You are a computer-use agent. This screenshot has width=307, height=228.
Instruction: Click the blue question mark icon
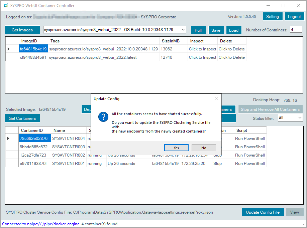click(x=103, y=117)
